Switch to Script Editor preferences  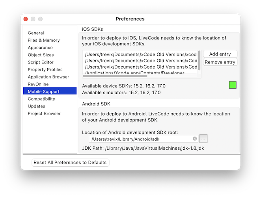click(41, 62)
